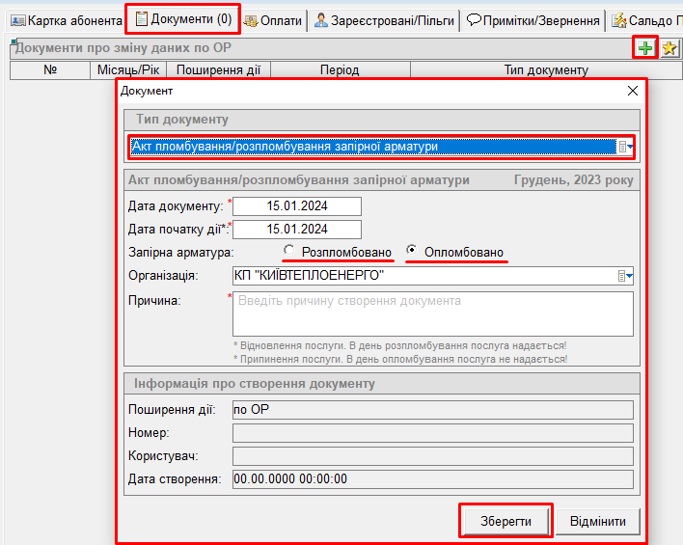683x545 pixels.
Task: Select the Опломбовано radio button
Action: (412, 252)
